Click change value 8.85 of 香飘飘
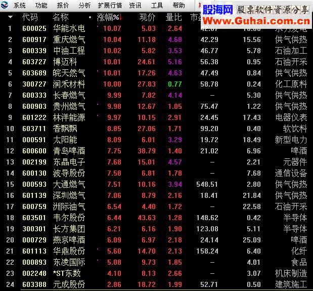Screen dimensions: 313x291 click(114, 129)
